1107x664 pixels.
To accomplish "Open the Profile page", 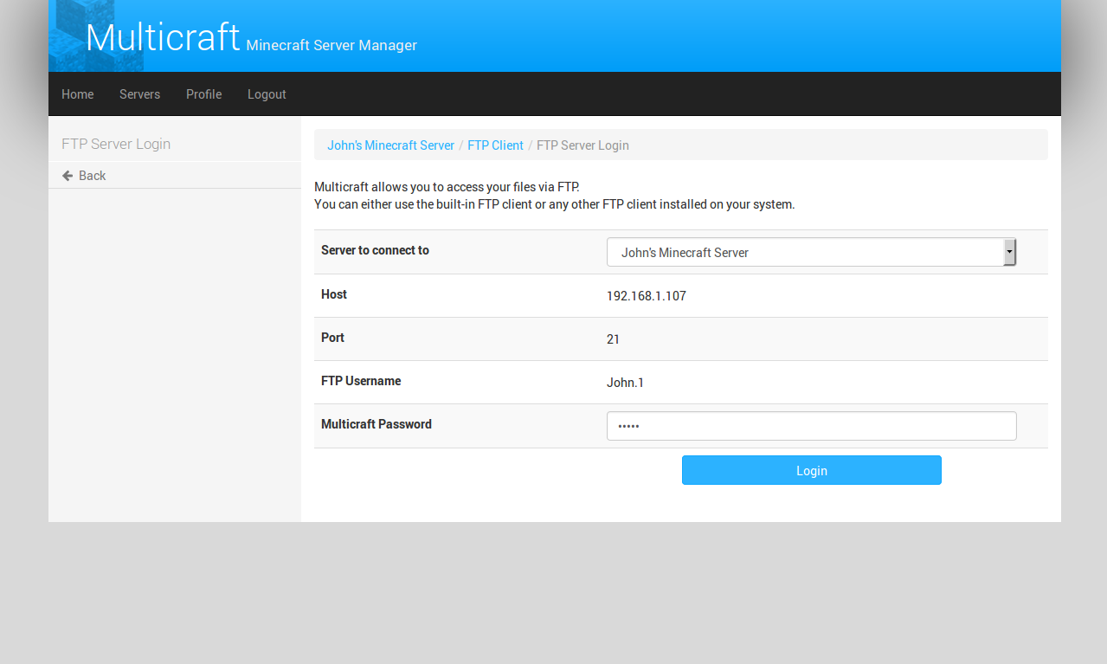I will (203, 94).
